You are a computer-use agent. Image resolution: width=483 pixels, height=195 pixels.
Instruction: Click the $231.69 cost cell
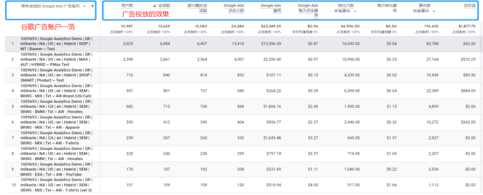(274, 170)
